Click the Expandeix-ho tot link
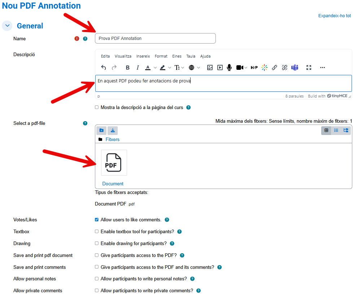Viewport: 353px width, 298px height. tap(334, 16)
